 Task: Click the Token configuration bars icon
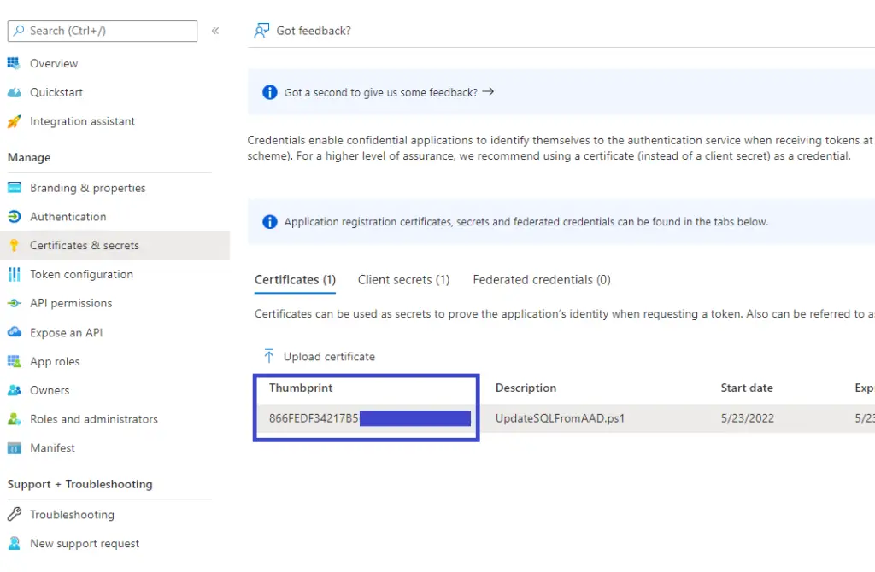tap(14, 274)
